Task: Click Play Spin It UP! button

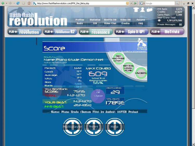Action: (131, 32)
